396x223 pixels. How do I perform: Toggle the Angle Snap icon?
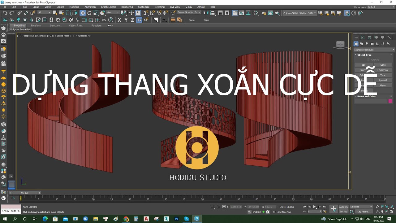152,13
